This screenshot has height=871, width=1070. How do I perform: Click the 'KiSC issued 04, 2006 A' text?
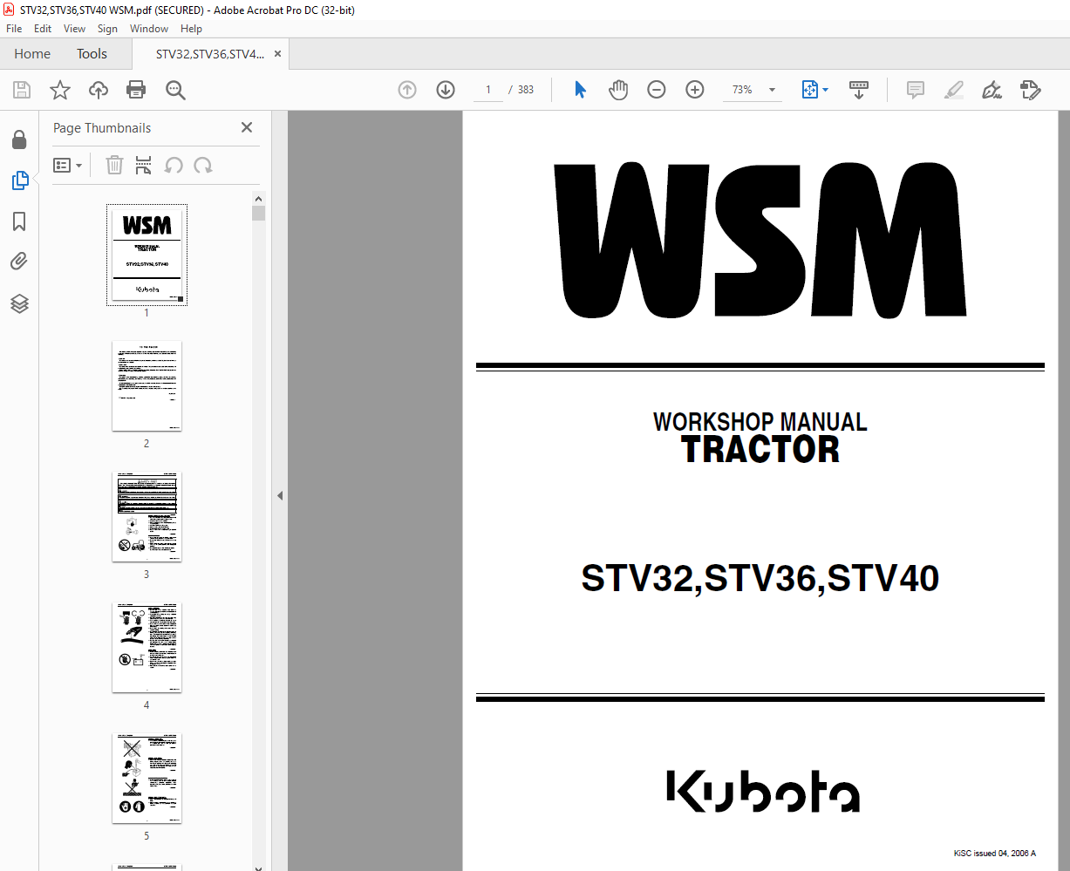995,853
